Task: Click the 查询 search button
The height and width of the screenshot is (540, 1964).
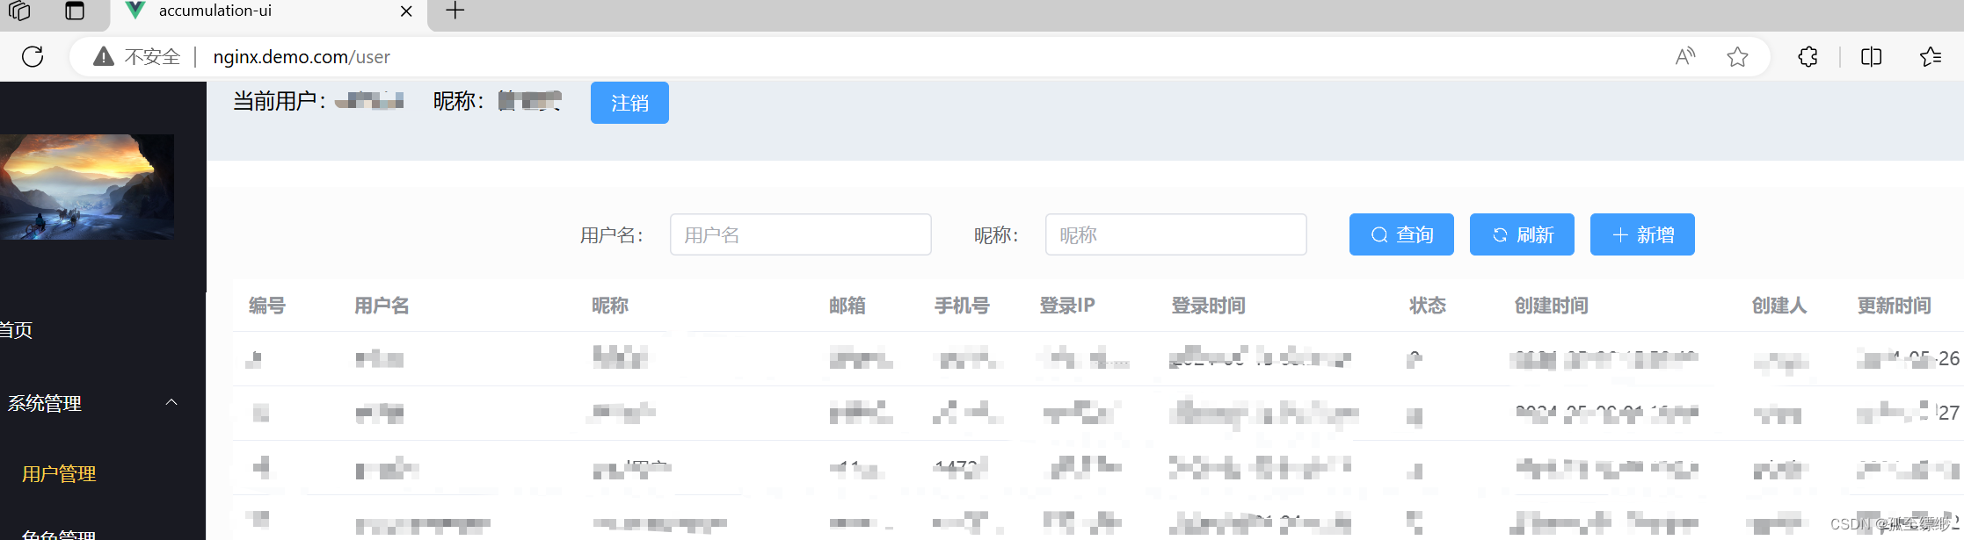Action: click(x=1401, y=234)
